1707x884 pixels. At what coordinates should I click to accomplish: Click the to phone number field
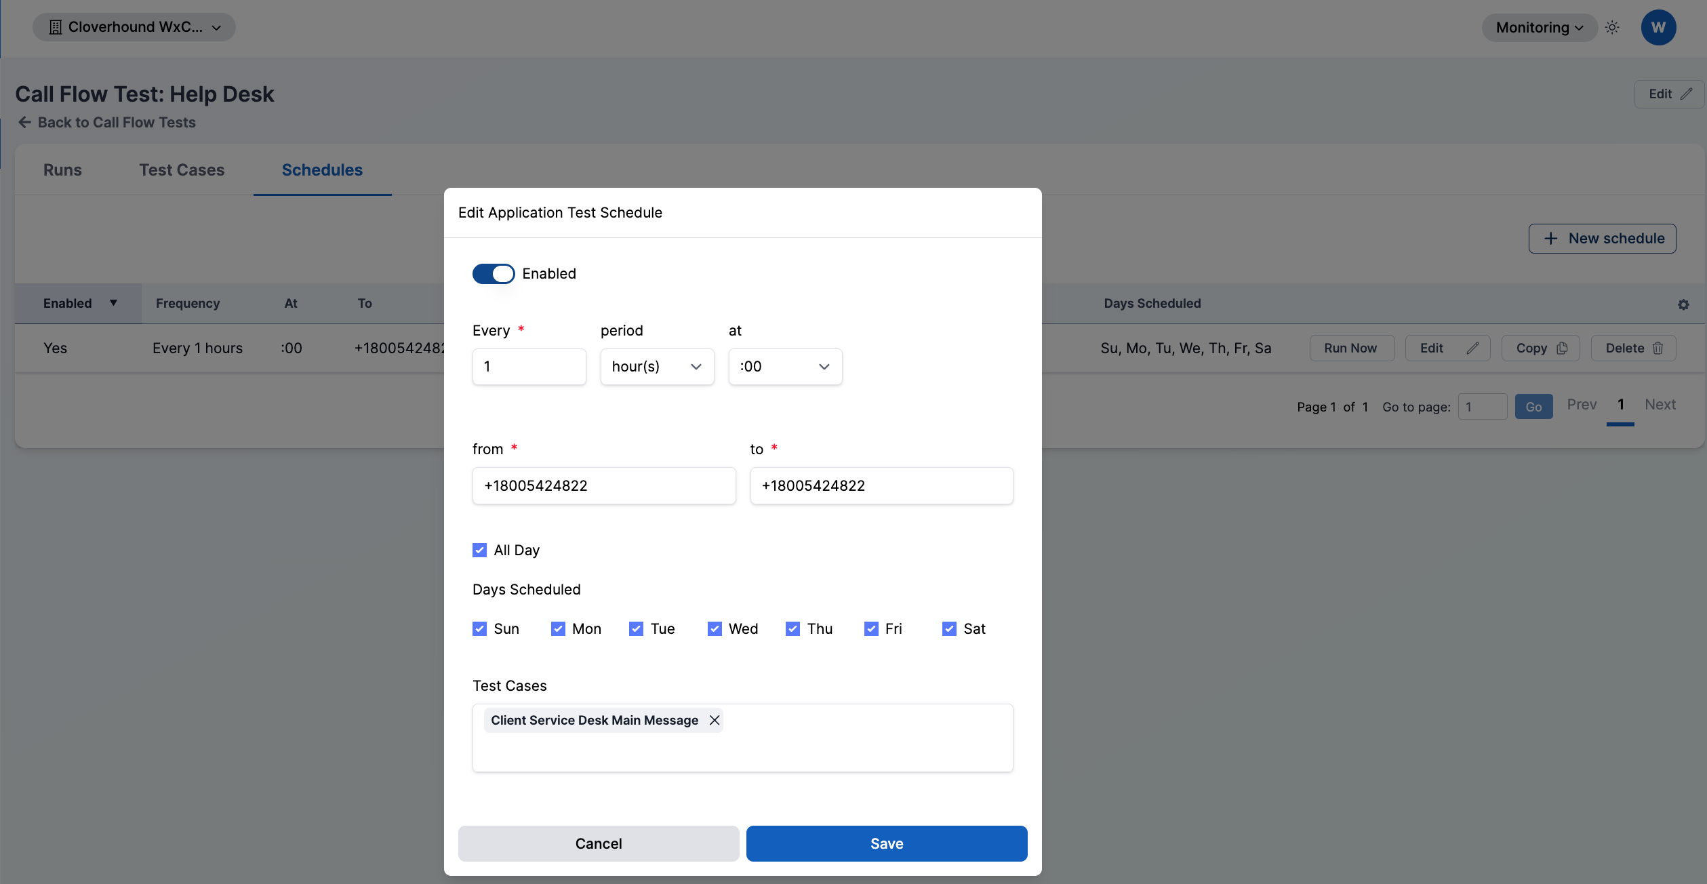tap(881, 485)
